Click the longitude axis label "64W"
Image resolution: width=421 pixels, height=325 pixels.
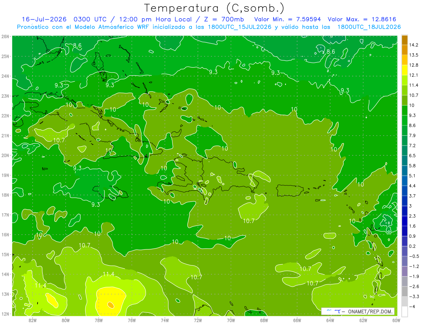click(330, 320)
